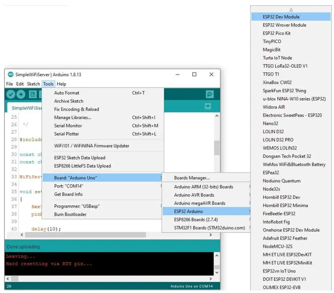Choose ESP32 Dev Module board

click(x=281, y=17)
